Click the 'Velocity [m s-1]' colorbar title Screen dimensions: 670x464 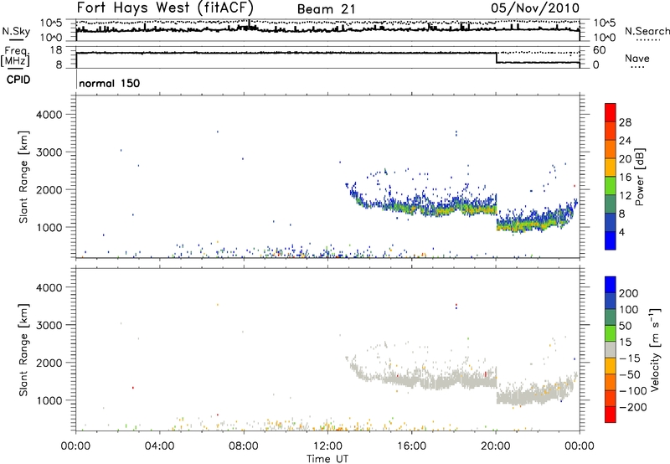[654, 350]
